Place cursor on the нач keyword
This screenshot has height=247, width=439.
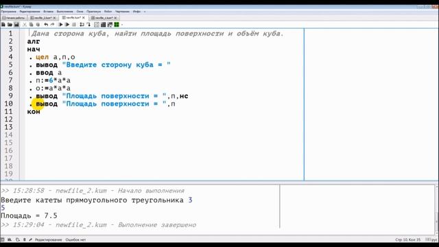pyautogui.click(x=34, y=49)
